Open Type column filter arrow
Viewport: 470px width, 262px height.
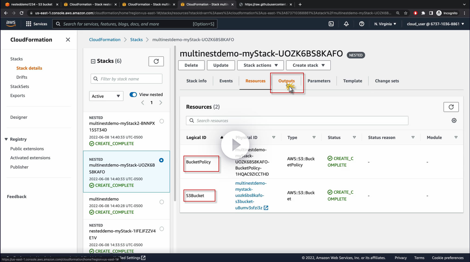coord(314,138)
